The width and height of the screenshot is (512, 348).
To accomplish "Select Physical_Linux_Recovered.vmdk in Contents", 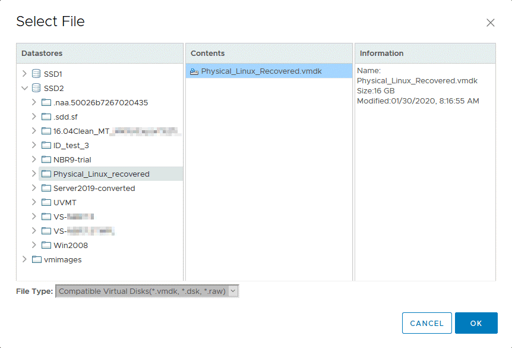I will click(x=261, y=71).
